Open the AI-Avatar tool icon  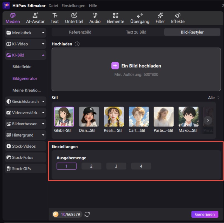(36, 16)
